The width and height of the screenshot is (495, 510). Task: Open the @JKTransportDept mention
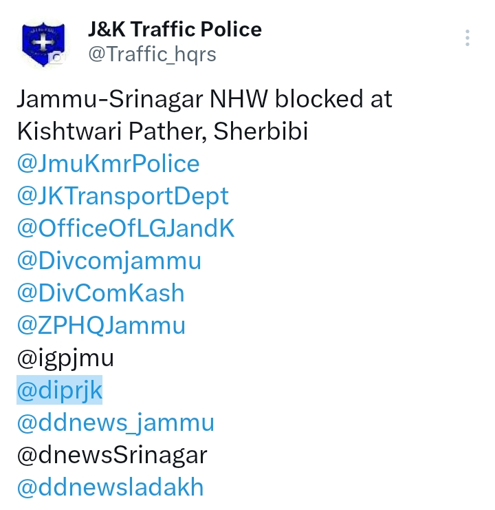pos(123,196)
